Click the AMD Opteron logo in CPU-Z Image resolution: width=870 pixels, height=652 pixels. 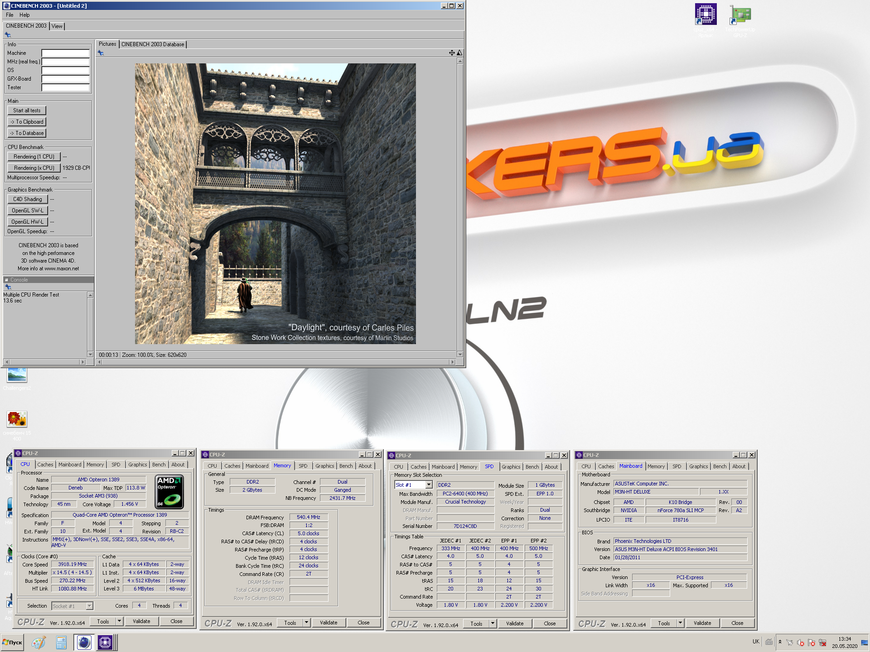(x=169, y=492)
